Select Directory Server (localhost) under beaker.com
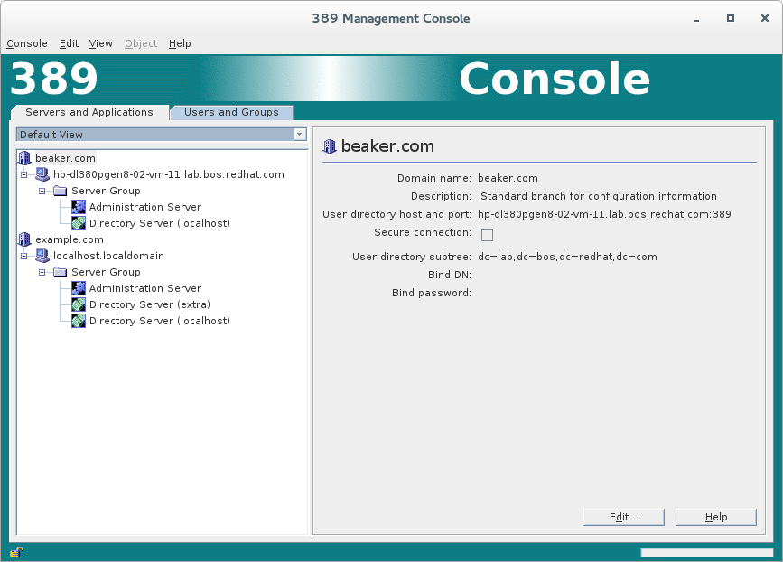The width and height of the screenshot is (783, 562). point(160,223)
